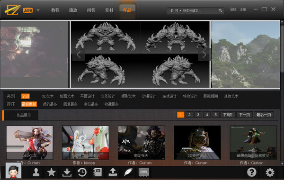The width and height of the screenshot is (284, 180).
Task: Click the 下5页 button
Action: click(x=228, y=115)
